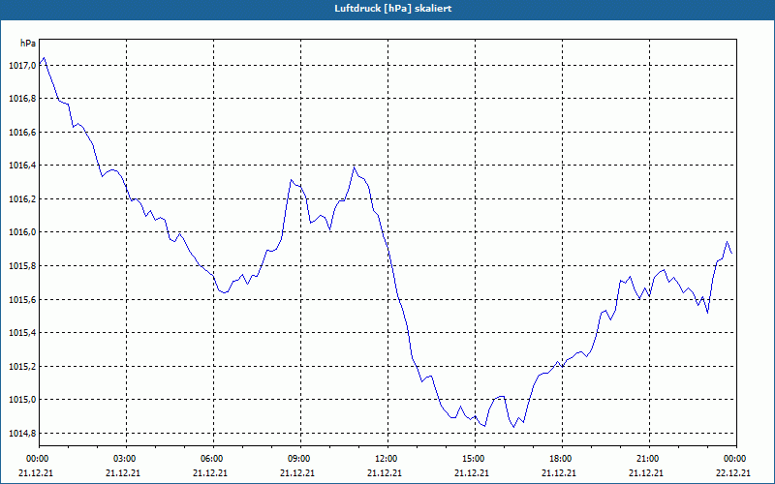
Task: Click the 18:00 time axis label
Action: coord(562,459)
